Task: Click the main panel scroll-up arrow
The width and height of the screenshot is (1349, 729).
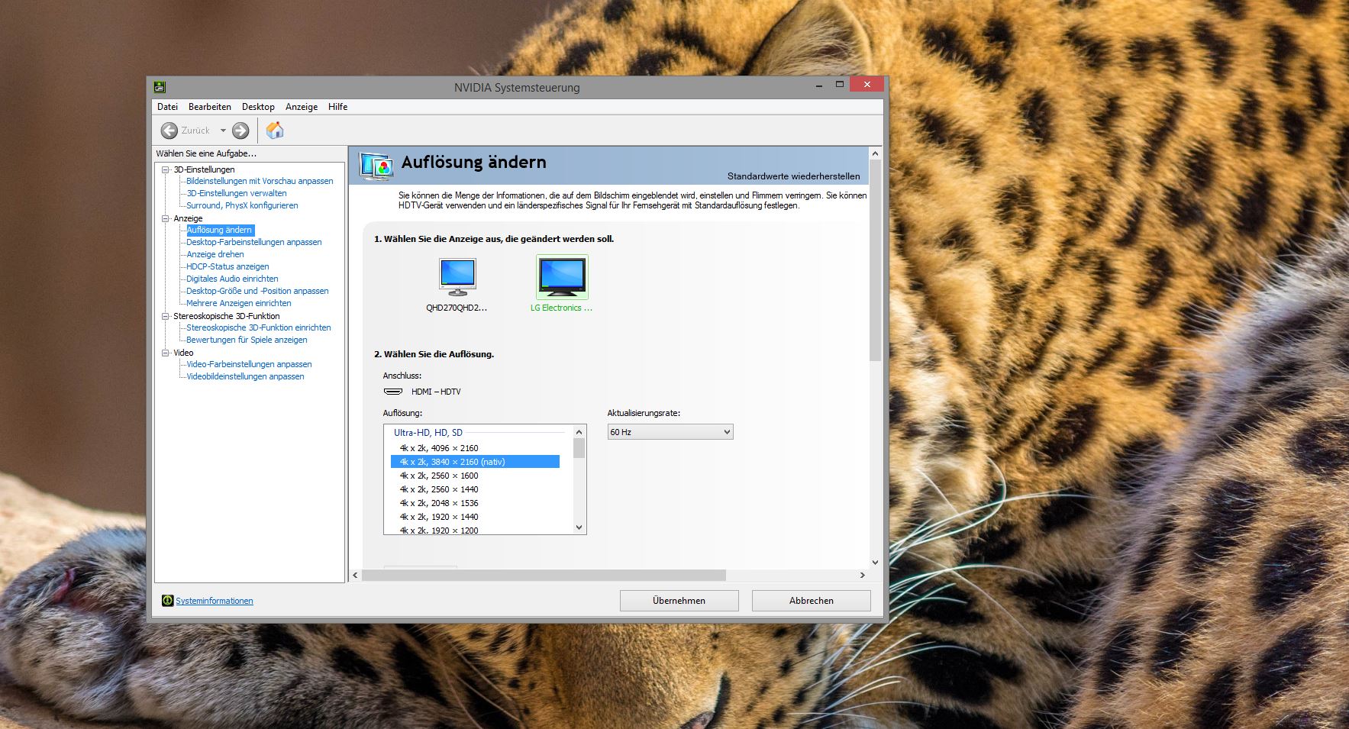Action: (875, 153)
